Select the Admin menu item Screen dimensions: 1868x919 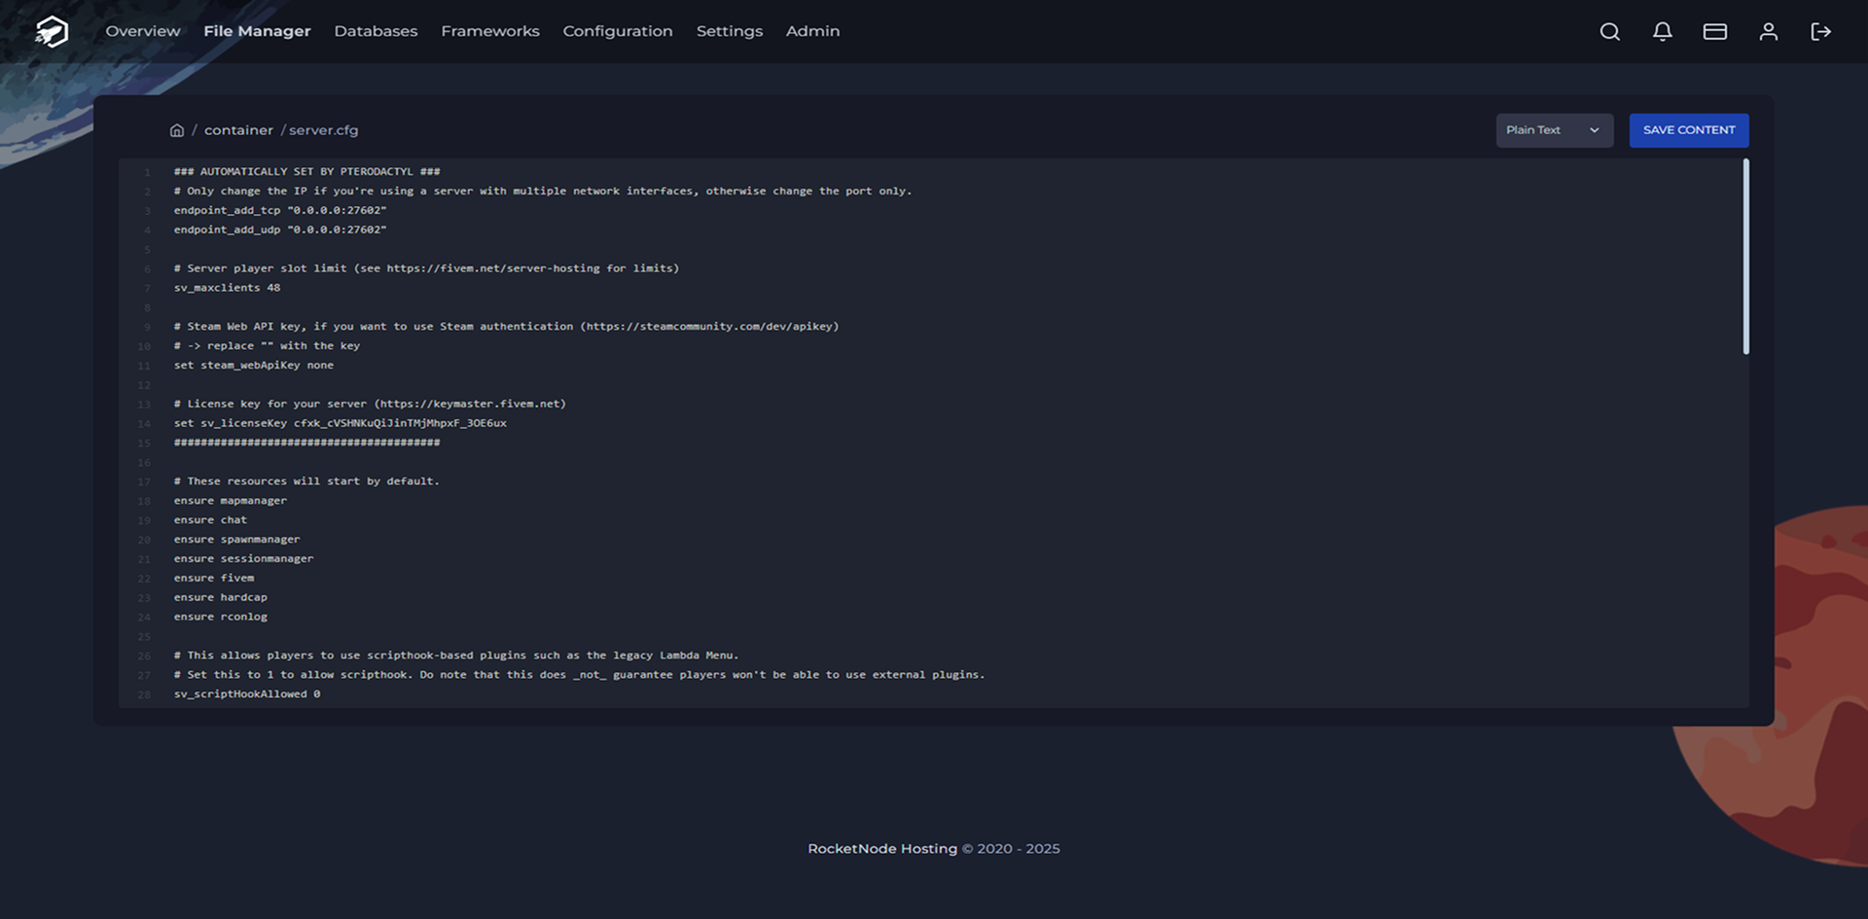tap(812, 31)
